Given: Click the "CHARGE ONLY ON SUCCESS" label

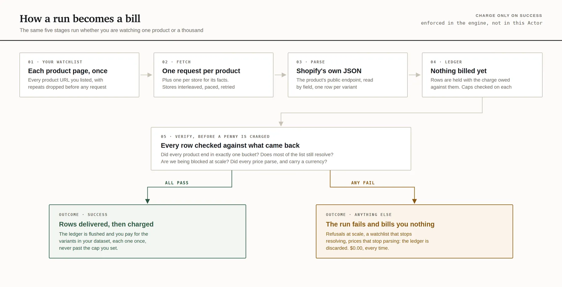Looking at the screenshot, I should tap(509, 16).
